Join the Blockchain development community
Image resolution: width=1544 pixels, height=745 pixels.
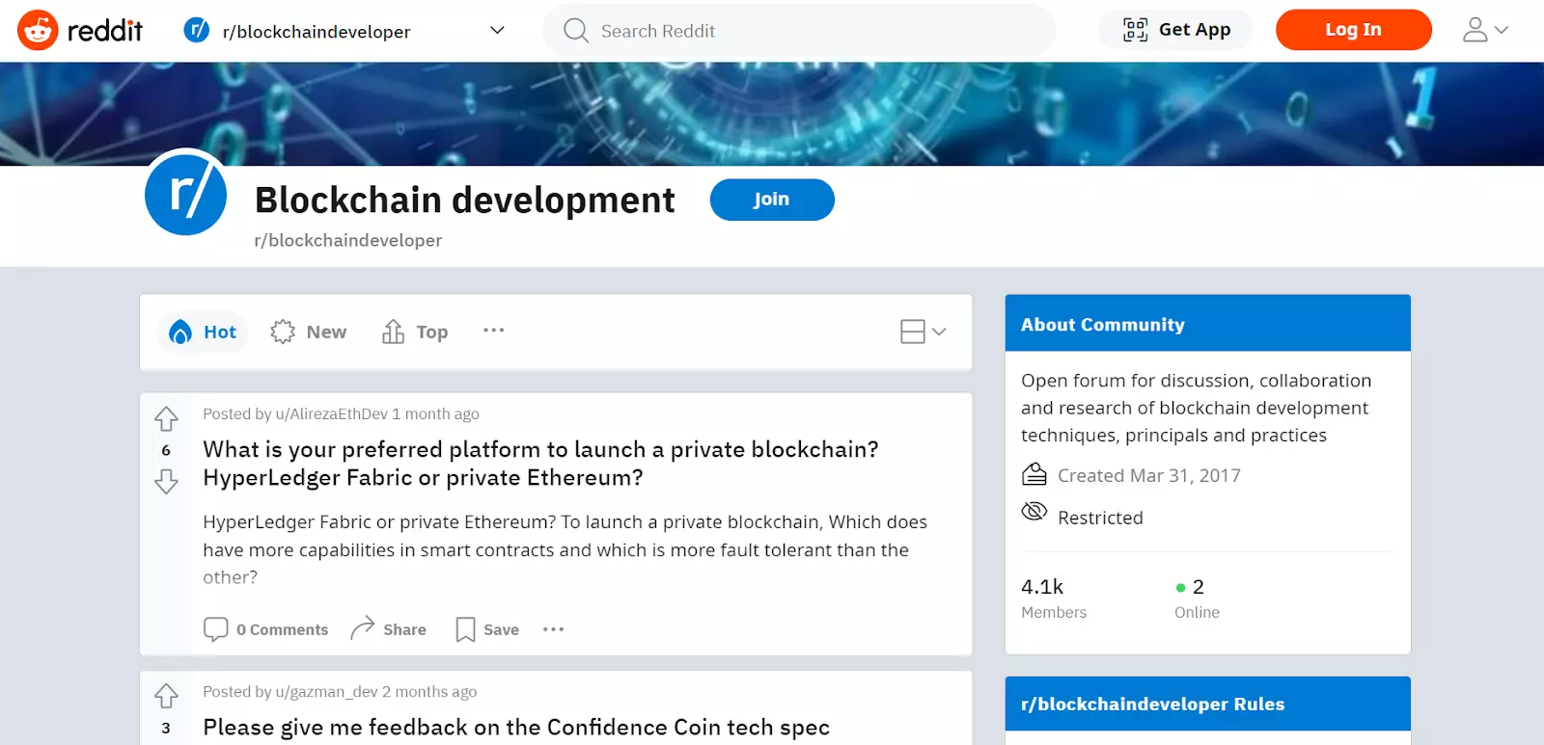(771, 200)
